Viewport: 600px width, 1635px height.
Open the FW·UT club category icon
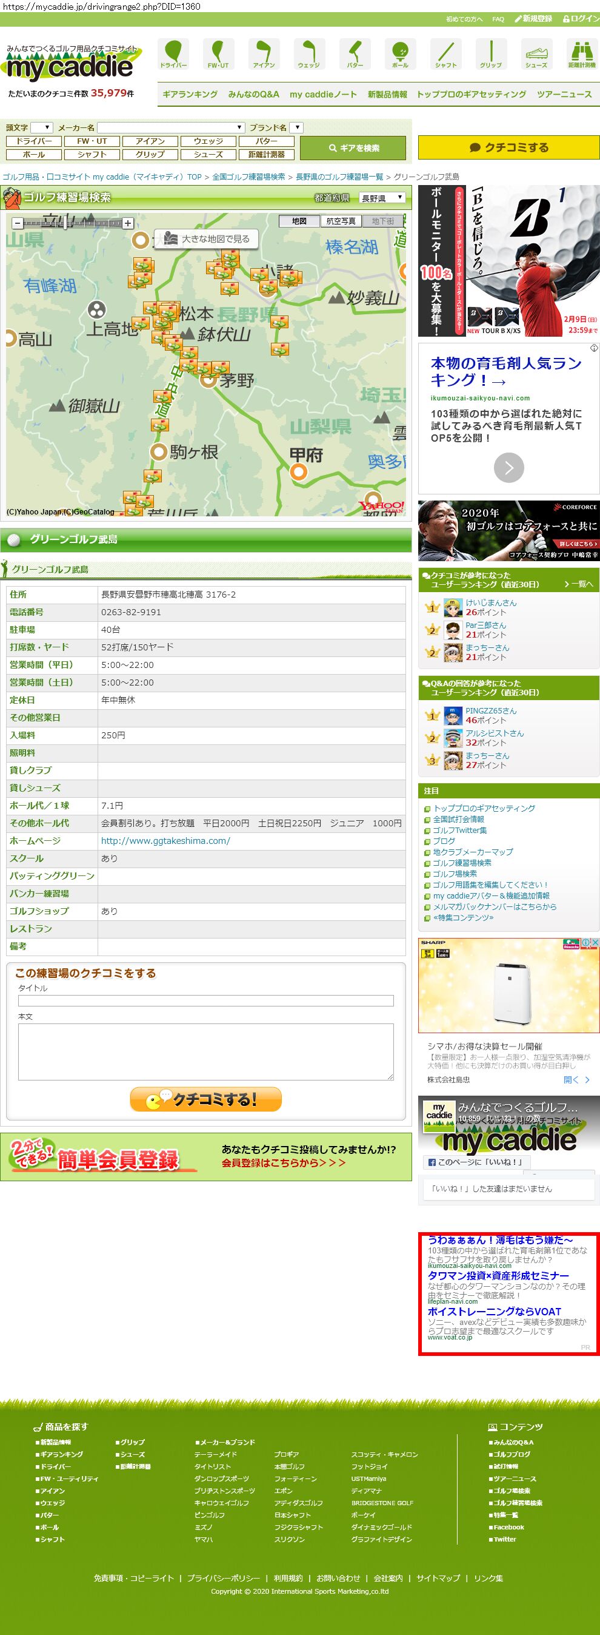point(218,53)
